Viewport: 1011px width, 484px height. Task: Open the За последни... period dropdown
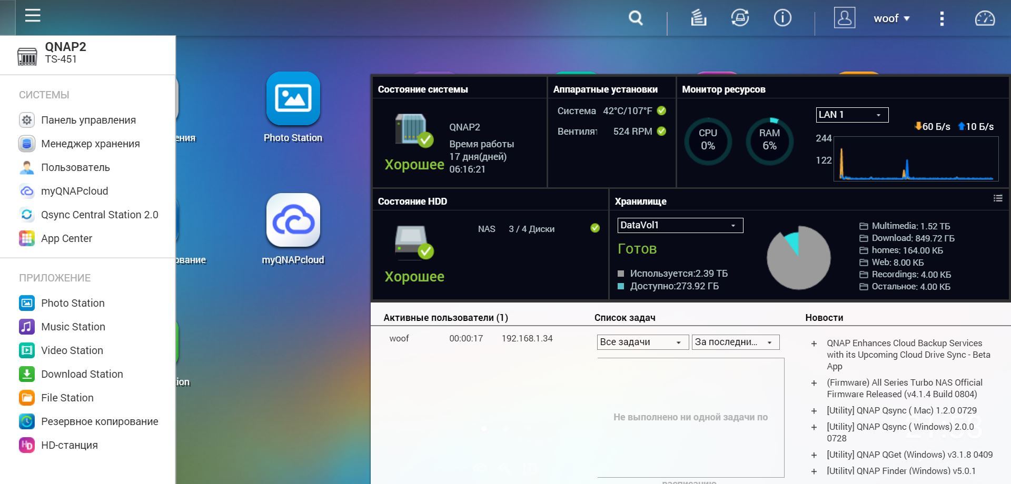pos(736,342)
